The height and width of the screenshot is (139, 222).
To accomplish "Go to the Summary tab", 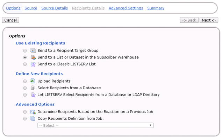I will point(156,8).
